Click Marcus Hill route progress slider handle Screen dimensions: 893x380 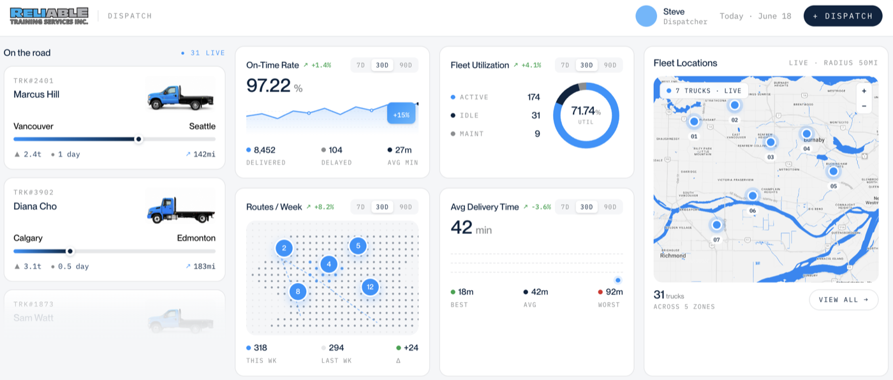click(138, 139)
